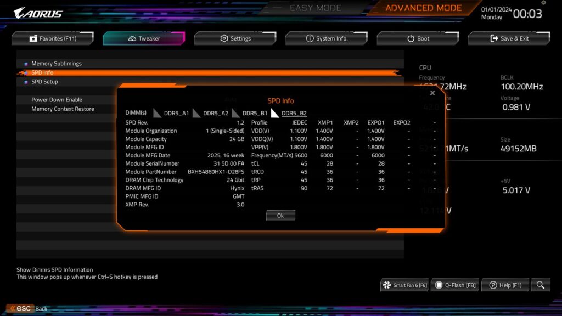Click the XMP2 column header

pos(351,122)
